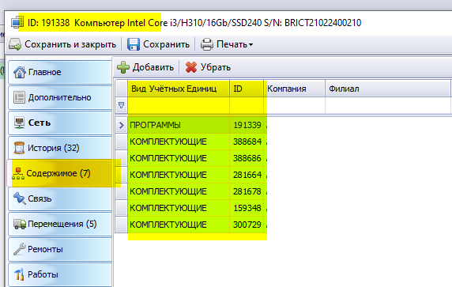Click the filter field under Филиал column
This screenshot has height=287, width=452.
tap(388, 105)
